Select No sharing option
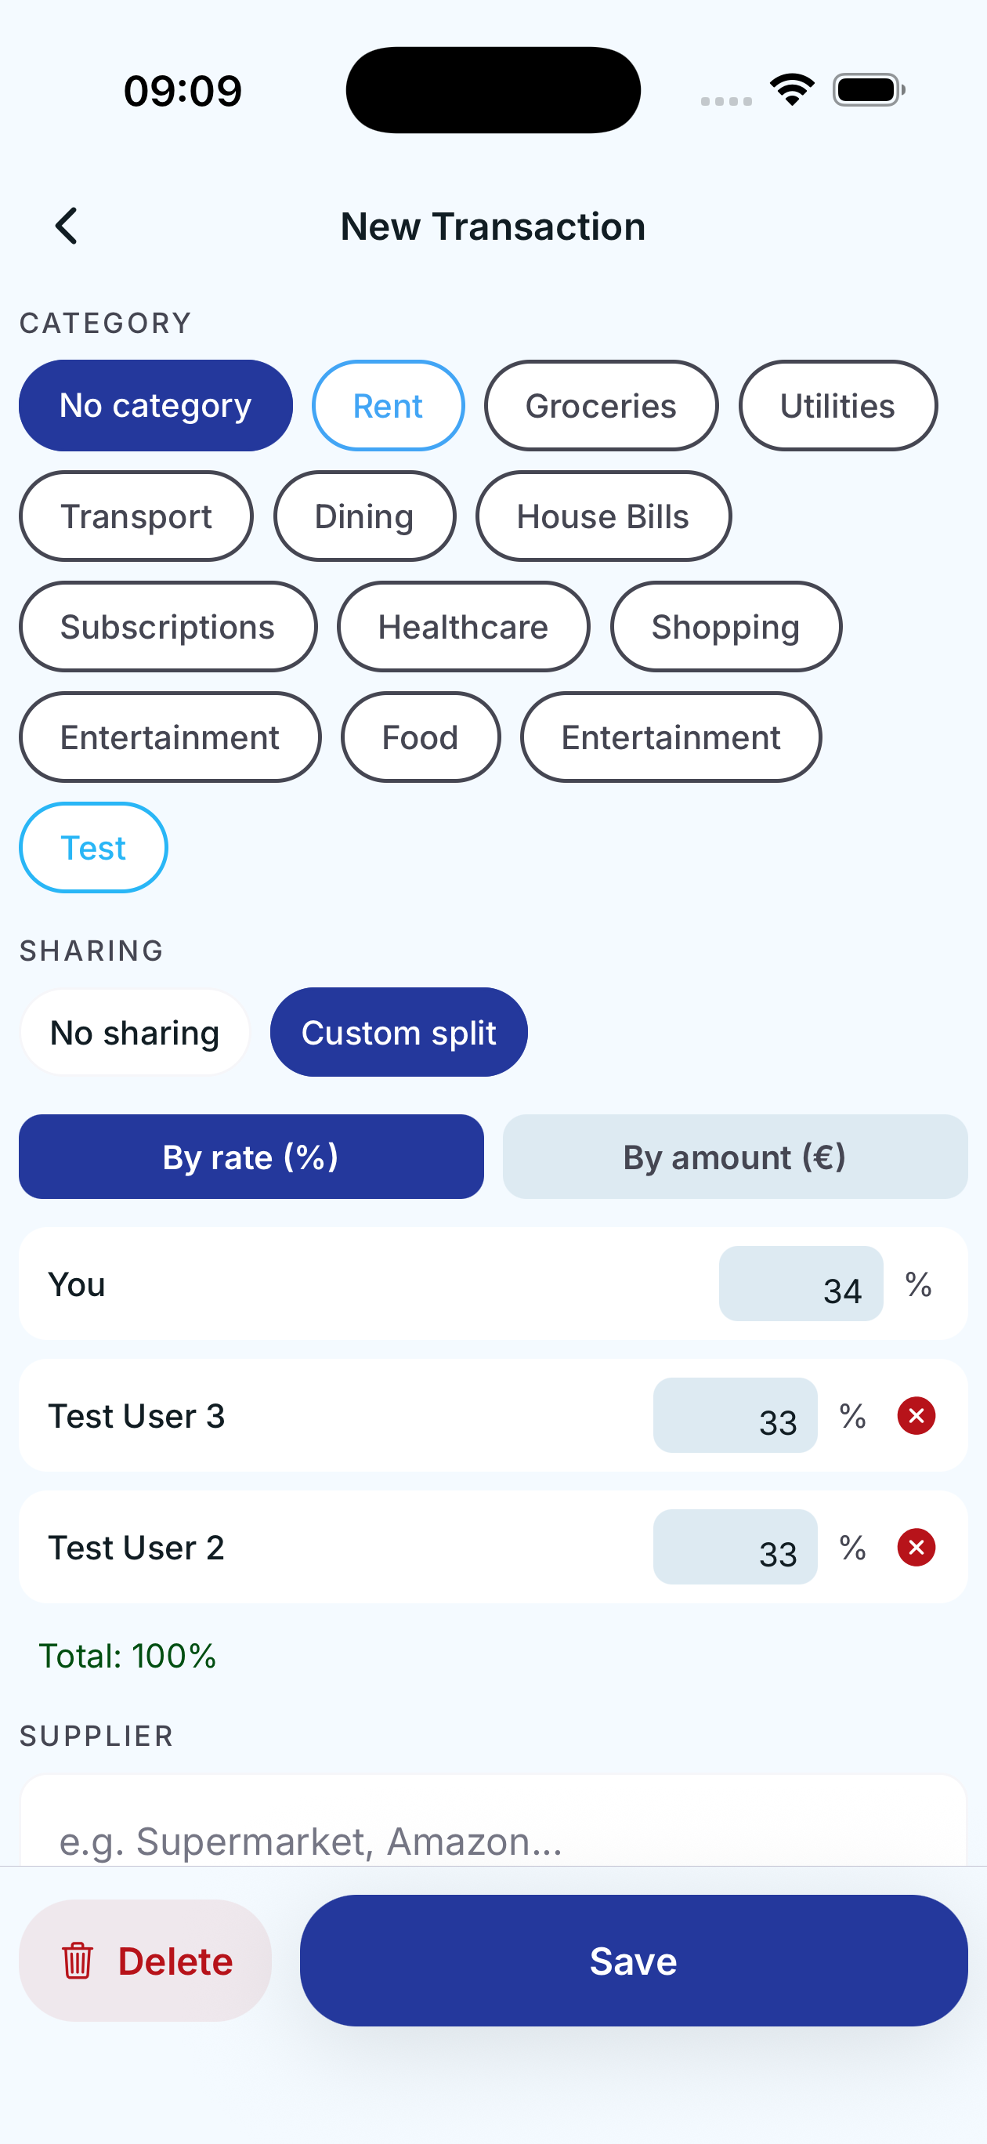This screenshot has width=987, height=2144. [135, 1033]
